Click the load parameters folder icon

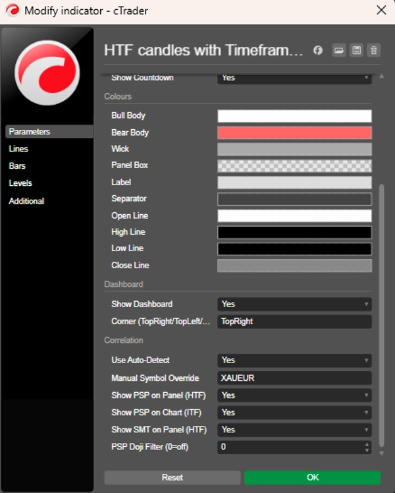338,51
